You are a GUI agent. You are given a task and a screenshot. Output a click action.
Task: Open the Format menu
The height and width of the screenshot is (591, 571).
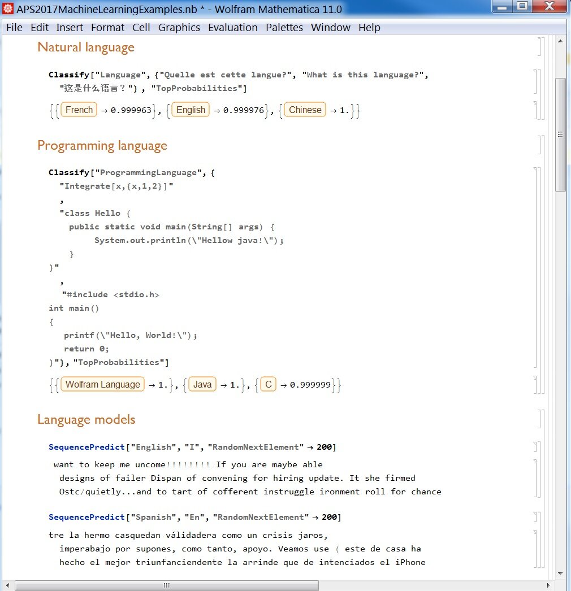click(107, 28)
